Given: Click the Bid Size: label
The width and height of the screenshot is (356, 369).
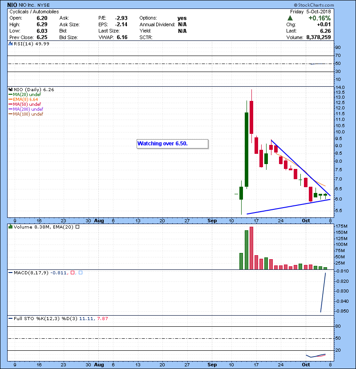Looking at the screenshot, I should pos(69,37).
